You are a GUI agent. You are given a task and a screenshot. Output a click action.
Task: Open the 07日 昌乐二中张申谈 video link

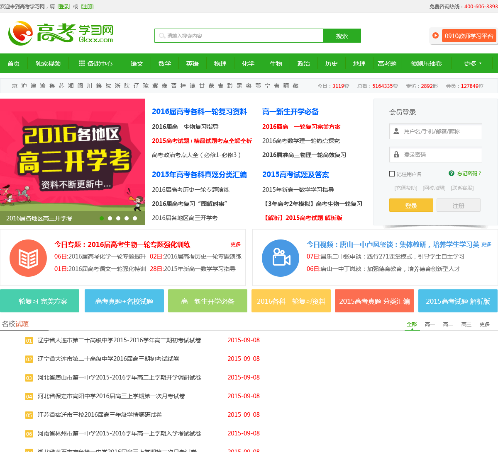coord(386,256)
